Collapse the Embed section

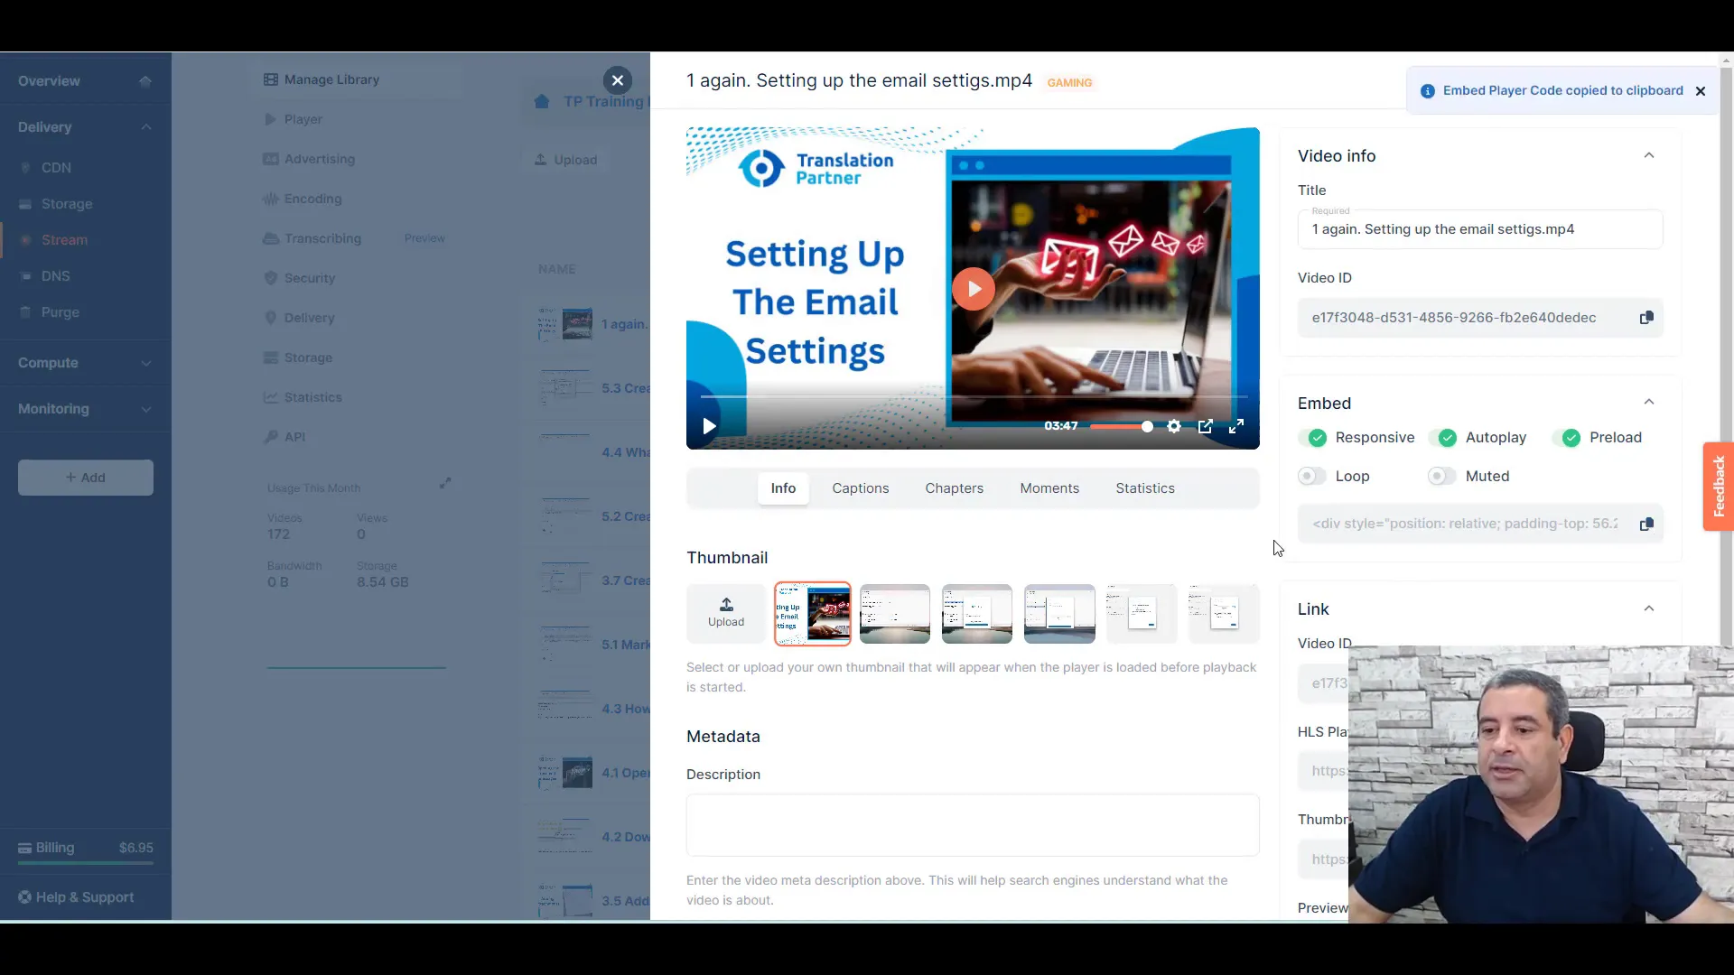pyautogui.click(x=1649, y=401)
